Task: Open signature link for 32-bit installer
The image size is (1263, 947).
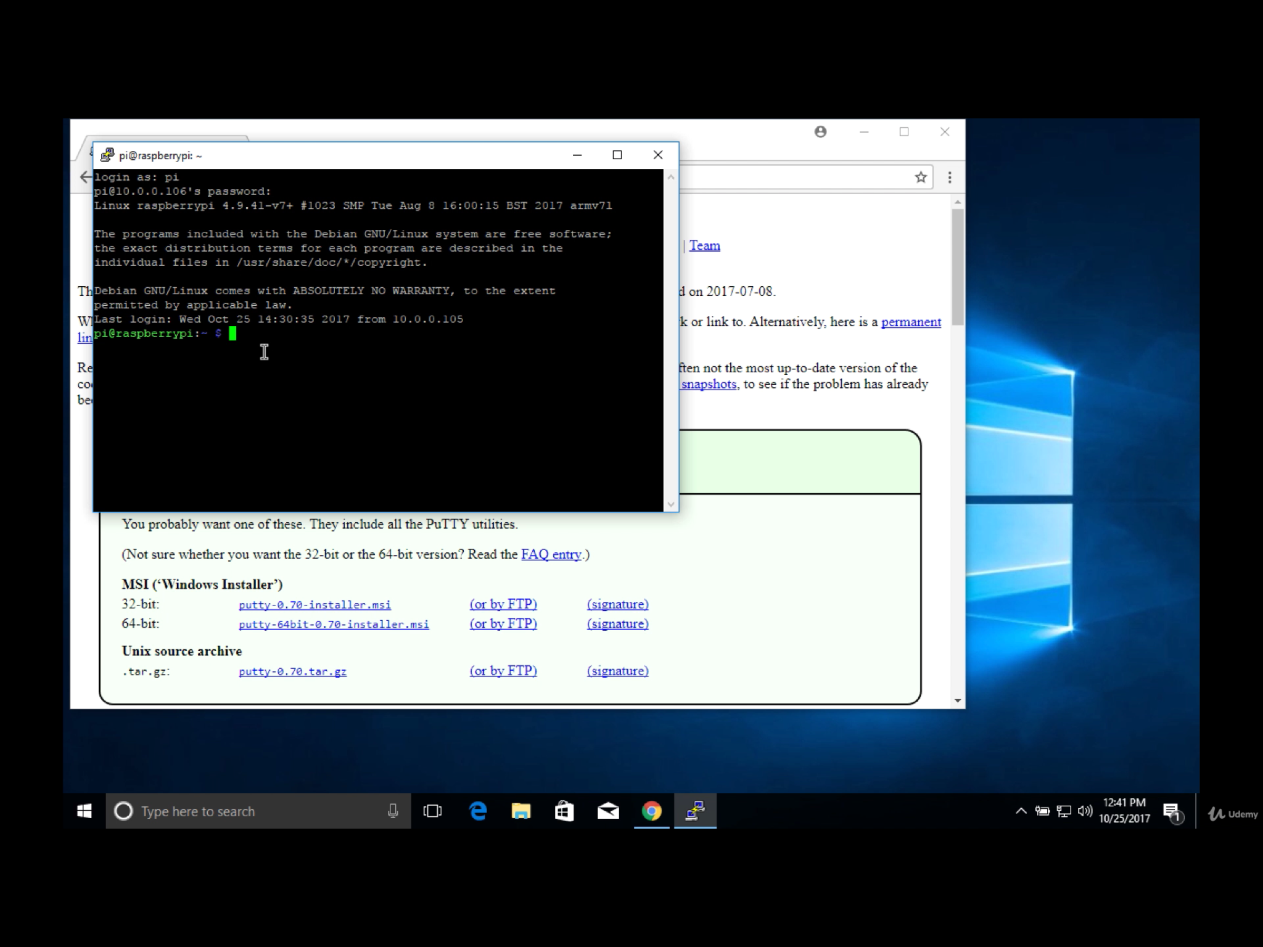Action: tap(617, 604)
